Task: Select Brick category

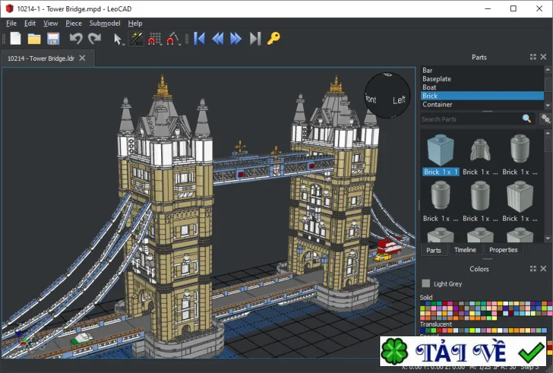Action: (x=482, y=95)
